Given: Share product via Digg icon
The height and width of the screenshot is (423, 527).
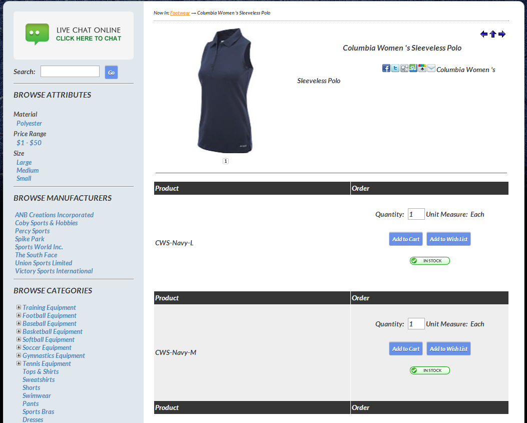Looking at the screenshot, I should tap(404, 68).
